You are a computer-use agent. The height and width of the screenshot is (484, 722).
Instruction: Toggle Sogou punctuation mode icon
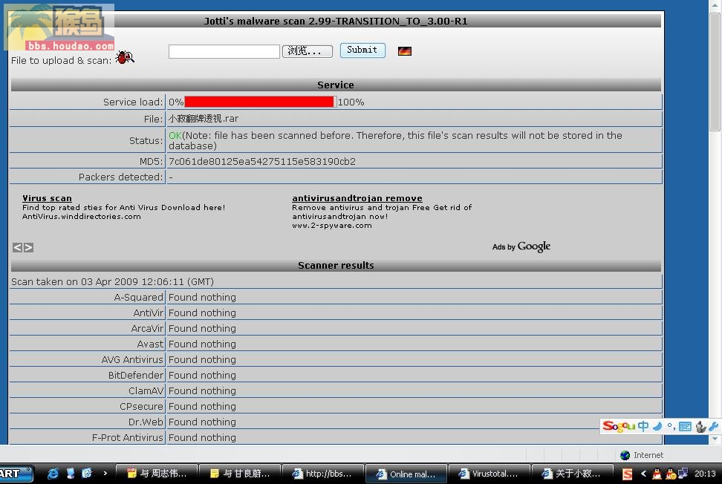tap(671, 427)
